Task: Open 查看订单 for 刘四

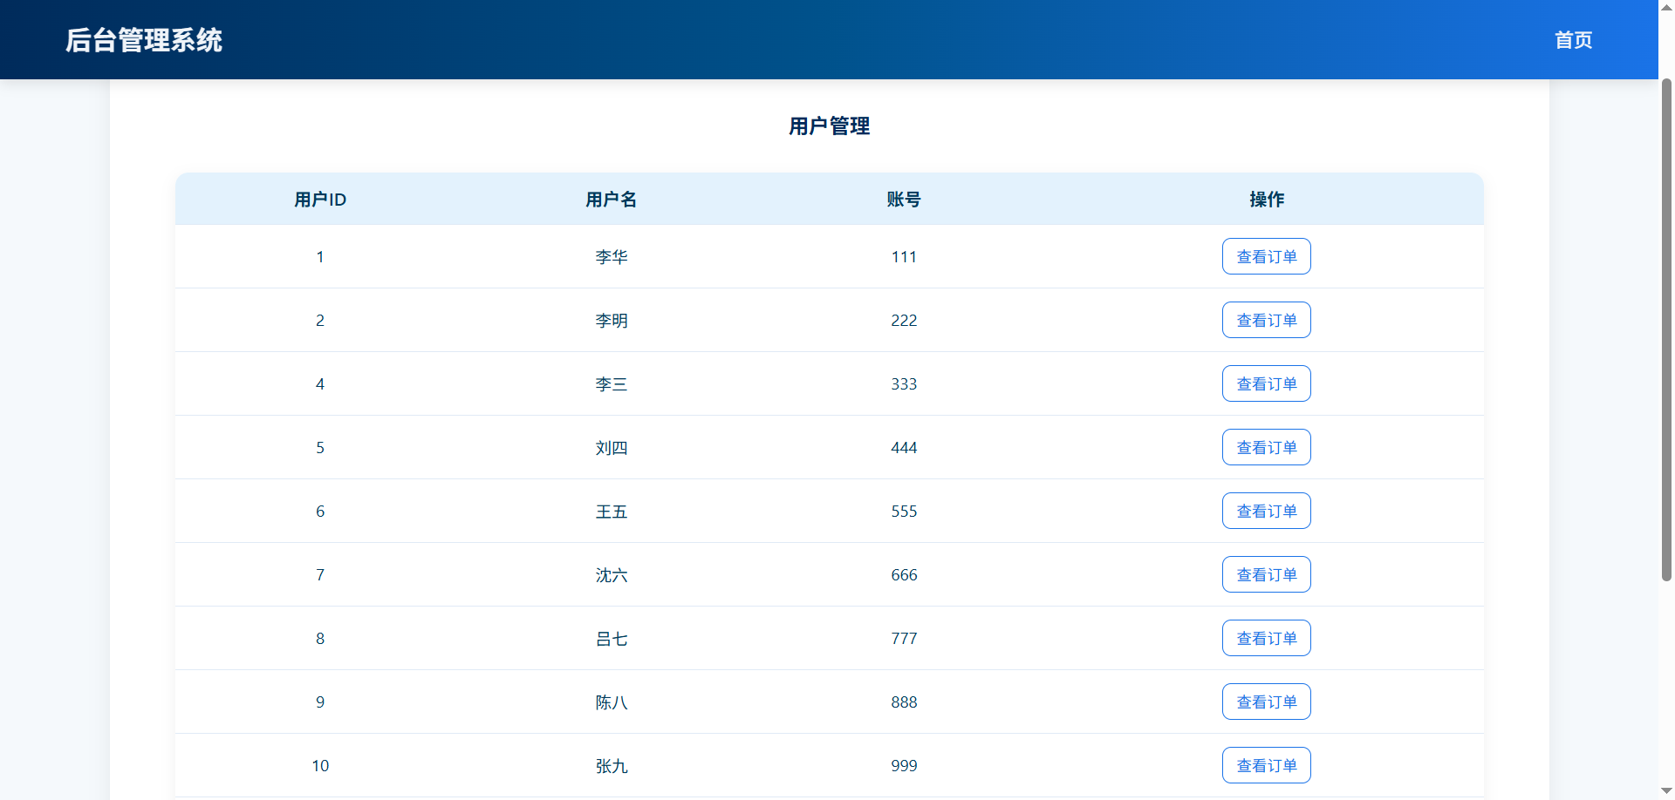Action: click(1266, 447)
